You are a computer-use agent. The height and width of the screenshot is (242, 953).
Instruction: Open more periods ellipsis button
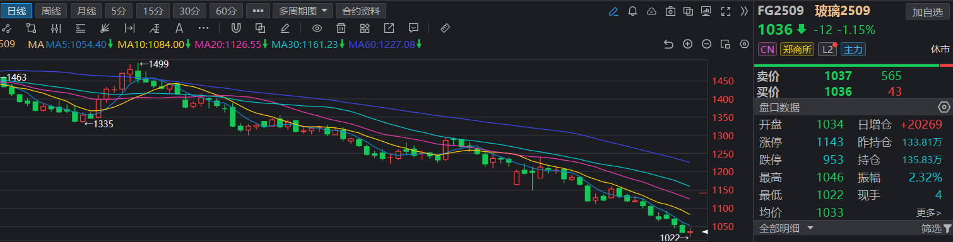(257, 11)
